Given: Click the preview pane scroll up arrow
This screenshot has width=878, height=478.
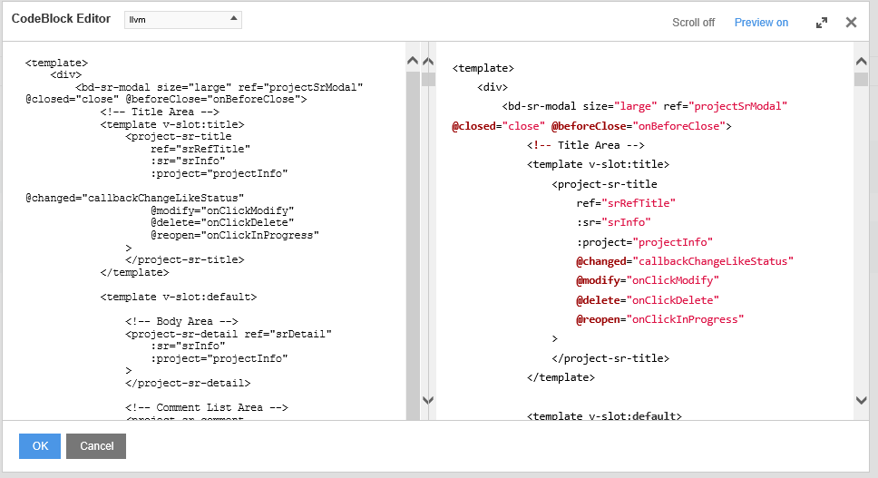Looking at the screenshot, I should [x=861, y=61].
